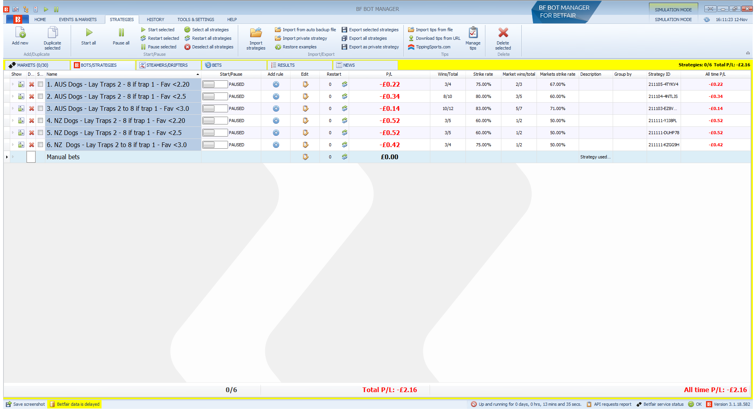Click restart icon on Manual bets row
The height and width of the screenshot is (412, 756).
[x=344, y=157]
